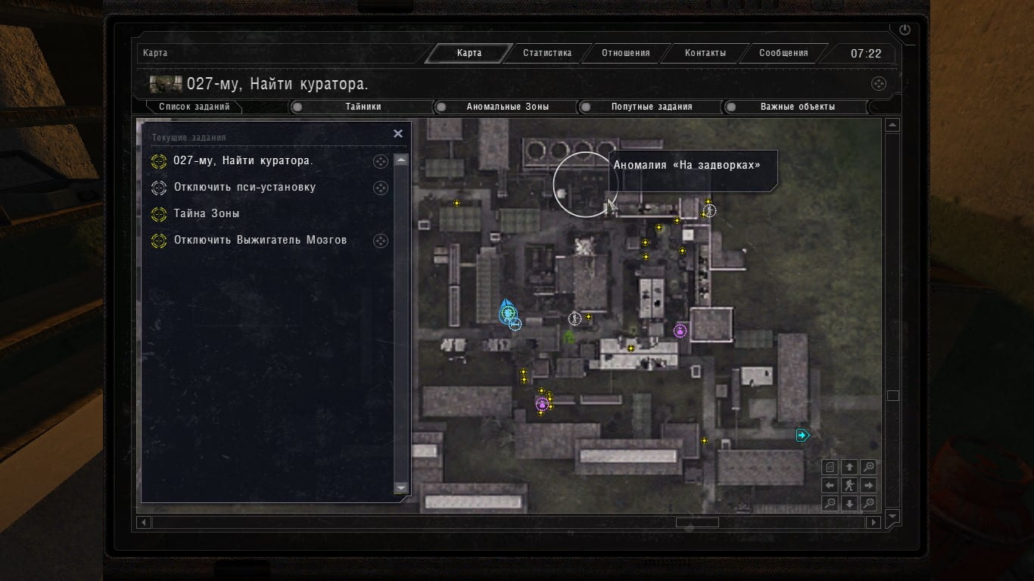Locate 'Найти куратора' task on map icon
This screenshot has width=1034, height=581.
click(x=381, y=161)
